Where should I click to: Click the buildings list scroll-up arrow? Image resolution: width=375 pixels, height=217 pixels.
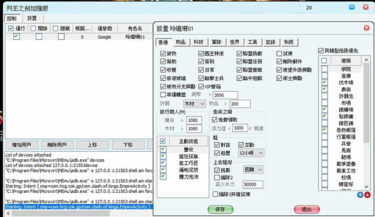366,60
